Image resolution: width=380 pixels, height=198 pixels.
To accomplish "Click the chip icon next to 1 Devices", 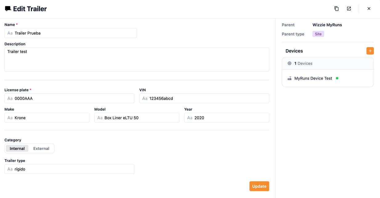I will point(289,63).
